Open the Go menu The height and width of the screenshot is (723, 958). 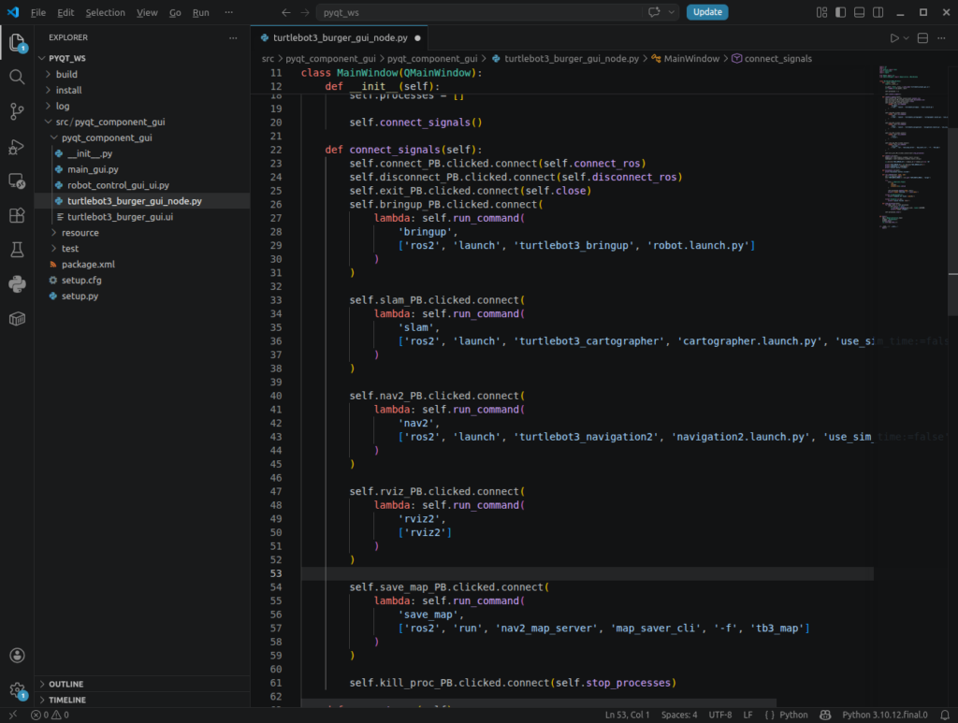[175, 12]
